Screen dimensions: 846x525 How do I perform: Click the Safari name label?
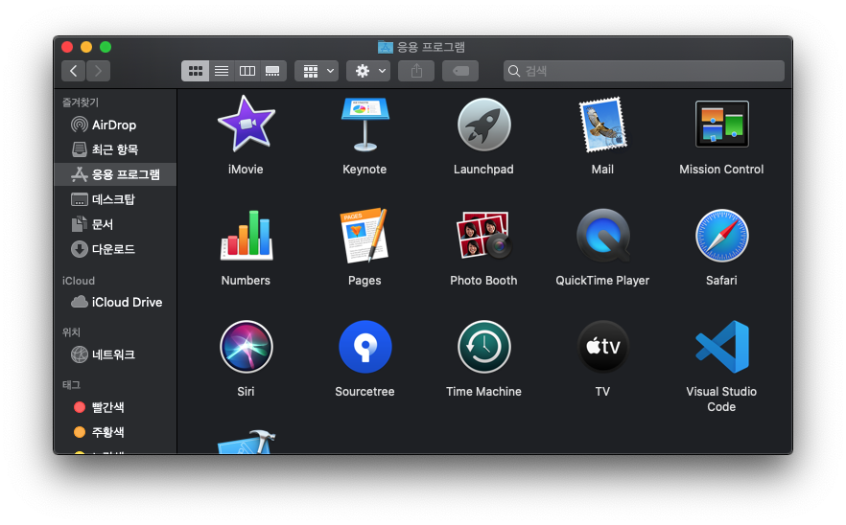tap(721, 281)
